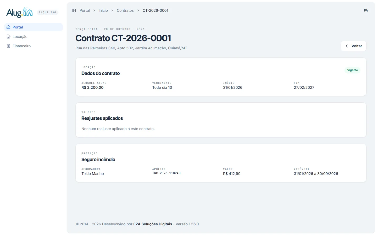Click the coverage period 31/01/2026 a 30/09/2026
The width and height of the screenshot is (377, 235).
[316, 174]
